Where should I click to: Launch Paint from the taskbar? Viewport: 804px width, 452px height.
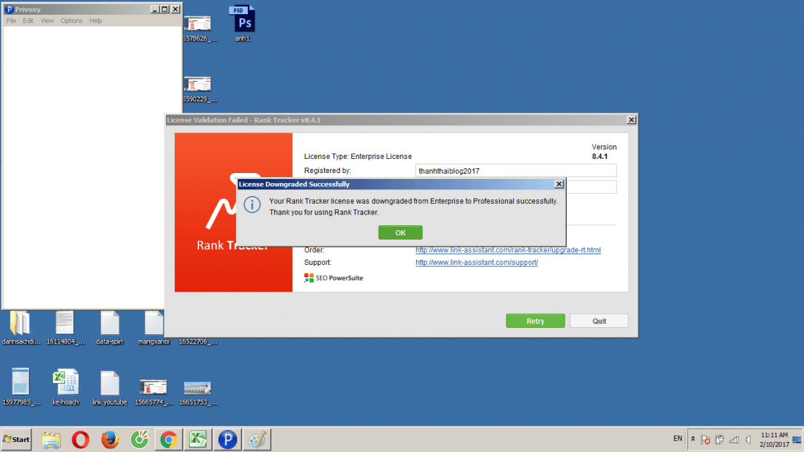[258, 440]
